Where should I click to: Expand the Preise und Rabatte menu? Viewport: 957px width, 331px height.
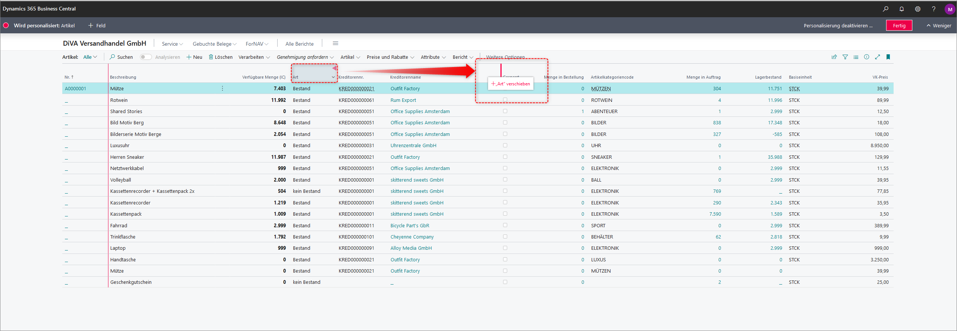pyautogui.click(x=390, y=57)
